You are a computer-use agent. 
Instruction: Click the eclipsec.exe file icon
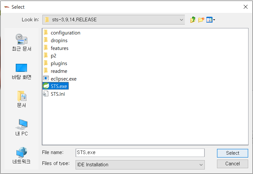point(46,78)
